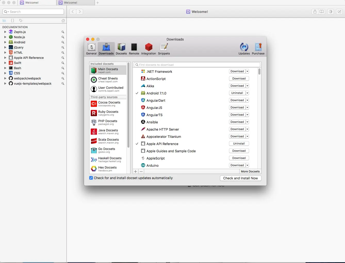345x263 pixels.
Task: Open version dropdown for .NET Framework
Action: click(x=247, y=71)
